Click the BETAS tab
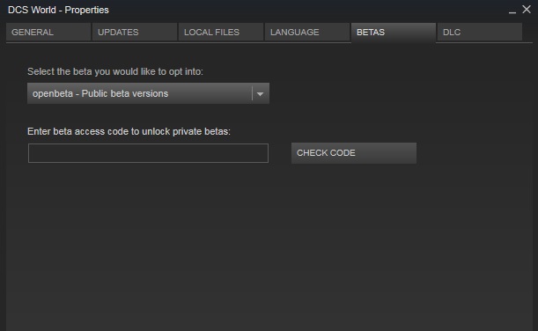This screenshot has width=538, height=331. coord(394,33)
